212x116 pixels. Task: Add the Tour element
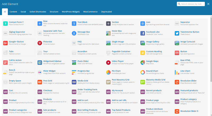point(54,53)
